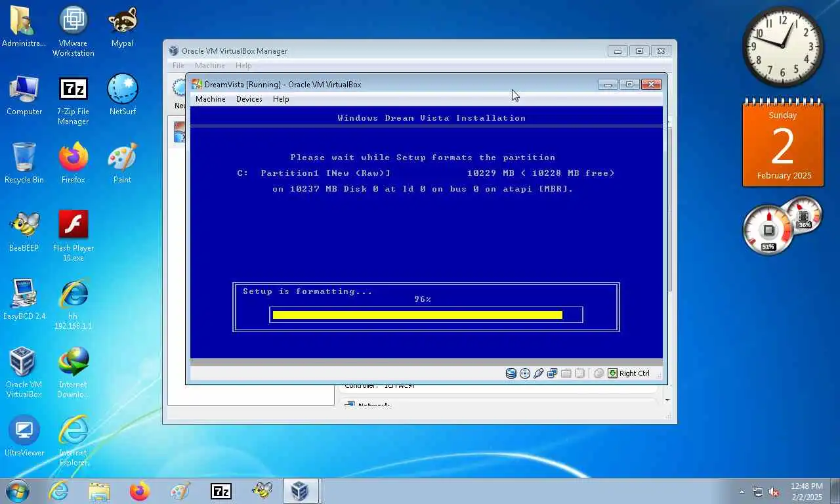Open Paint from taskbar
Screen dimensions: 840x504
(x=180, y=491)
